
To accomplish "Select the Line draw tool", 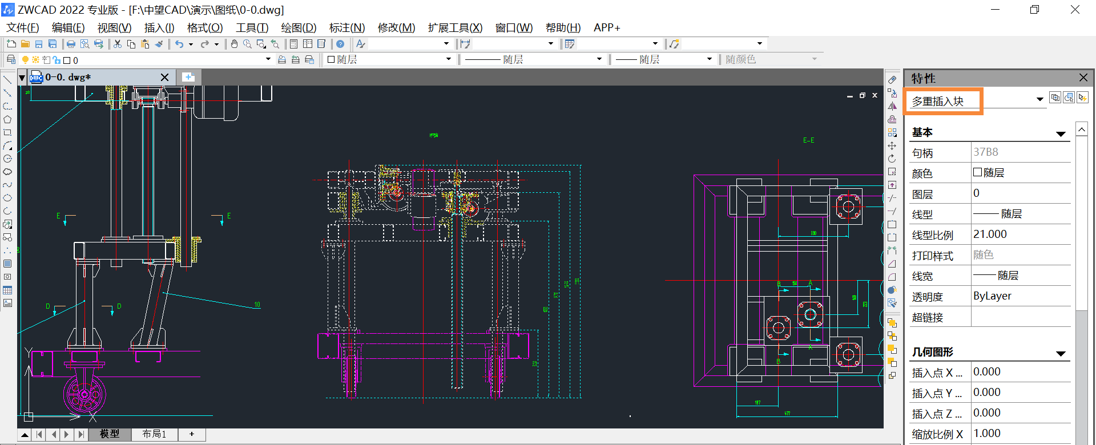I will click(7, 80).
